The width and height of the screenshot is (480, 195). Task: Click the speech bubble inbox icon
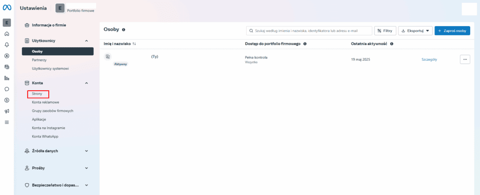click(7, 89)
